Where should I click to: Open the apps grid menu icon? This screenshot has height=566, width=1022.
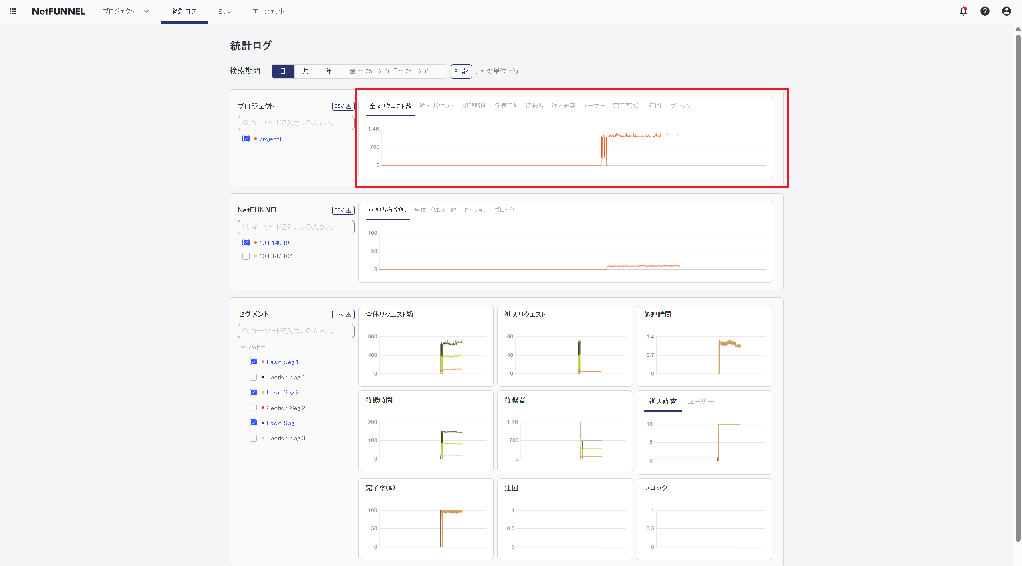point(13,11)
